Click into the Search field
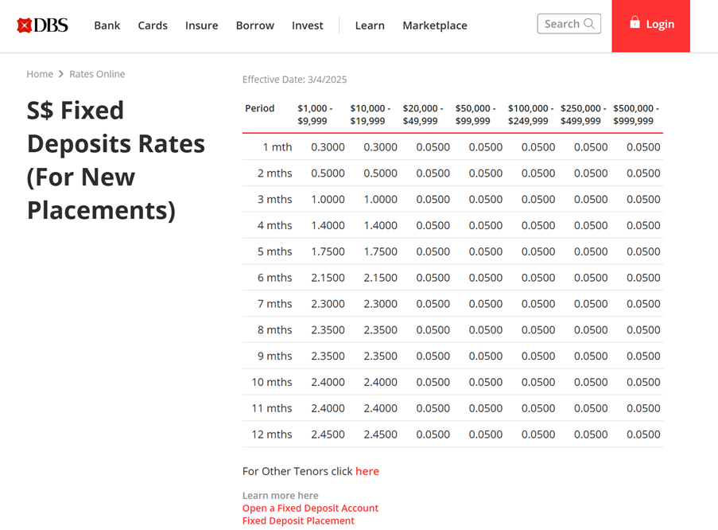This screenshot has height=530, width=718. (561, 24)
